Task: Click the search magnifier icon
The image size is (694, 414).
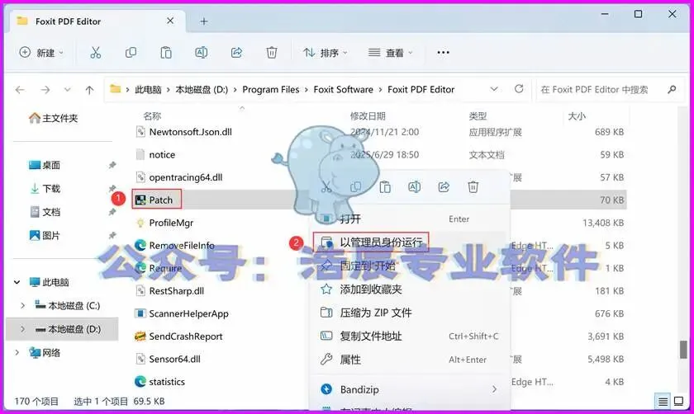Action: 672,89
